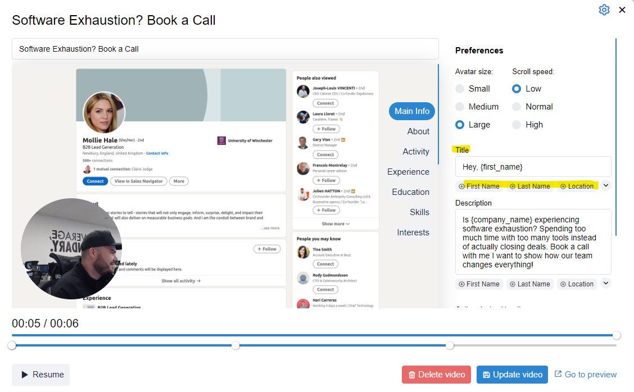Follow Julien HATTON
The height and width of the screenshot is (392, 634).
[x=327, y=210]
